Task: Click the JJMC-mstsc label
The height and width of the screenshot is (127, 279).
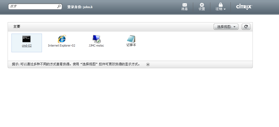Action: 96,46
